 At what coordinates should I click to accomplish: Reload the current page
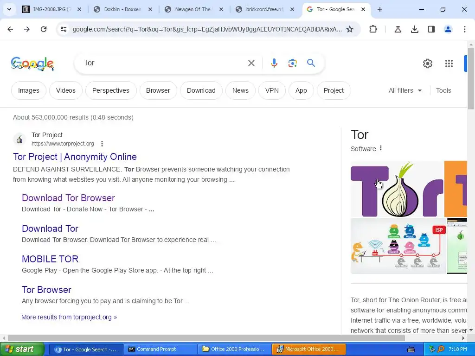pyautogui.click(x=44, y=29)
